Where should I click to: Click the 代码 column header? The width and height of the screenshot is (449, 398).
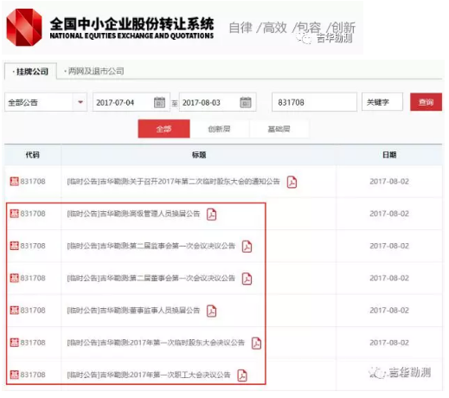[x=33, y=155]
